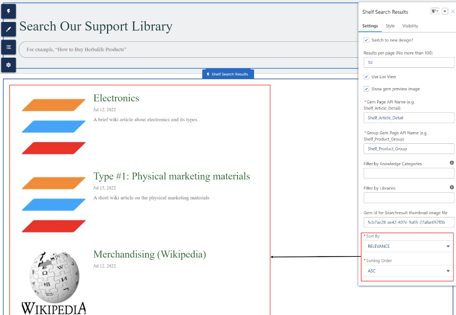Click the electronics article description text
This screenshot has height=315, width=456.
point(145,120)
